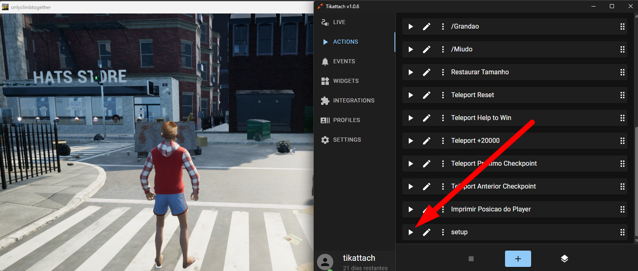Open the three-dot menu for Imprimir Posicao do Player
This screenshot has width=638, height=271.
[x=443, y=209]
